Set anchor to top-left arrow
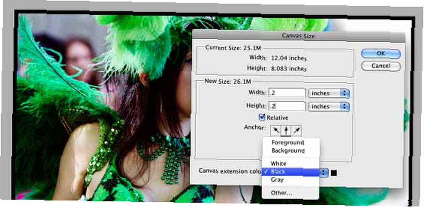The width and height of the screenshot is (424, 208). point(276,131)
